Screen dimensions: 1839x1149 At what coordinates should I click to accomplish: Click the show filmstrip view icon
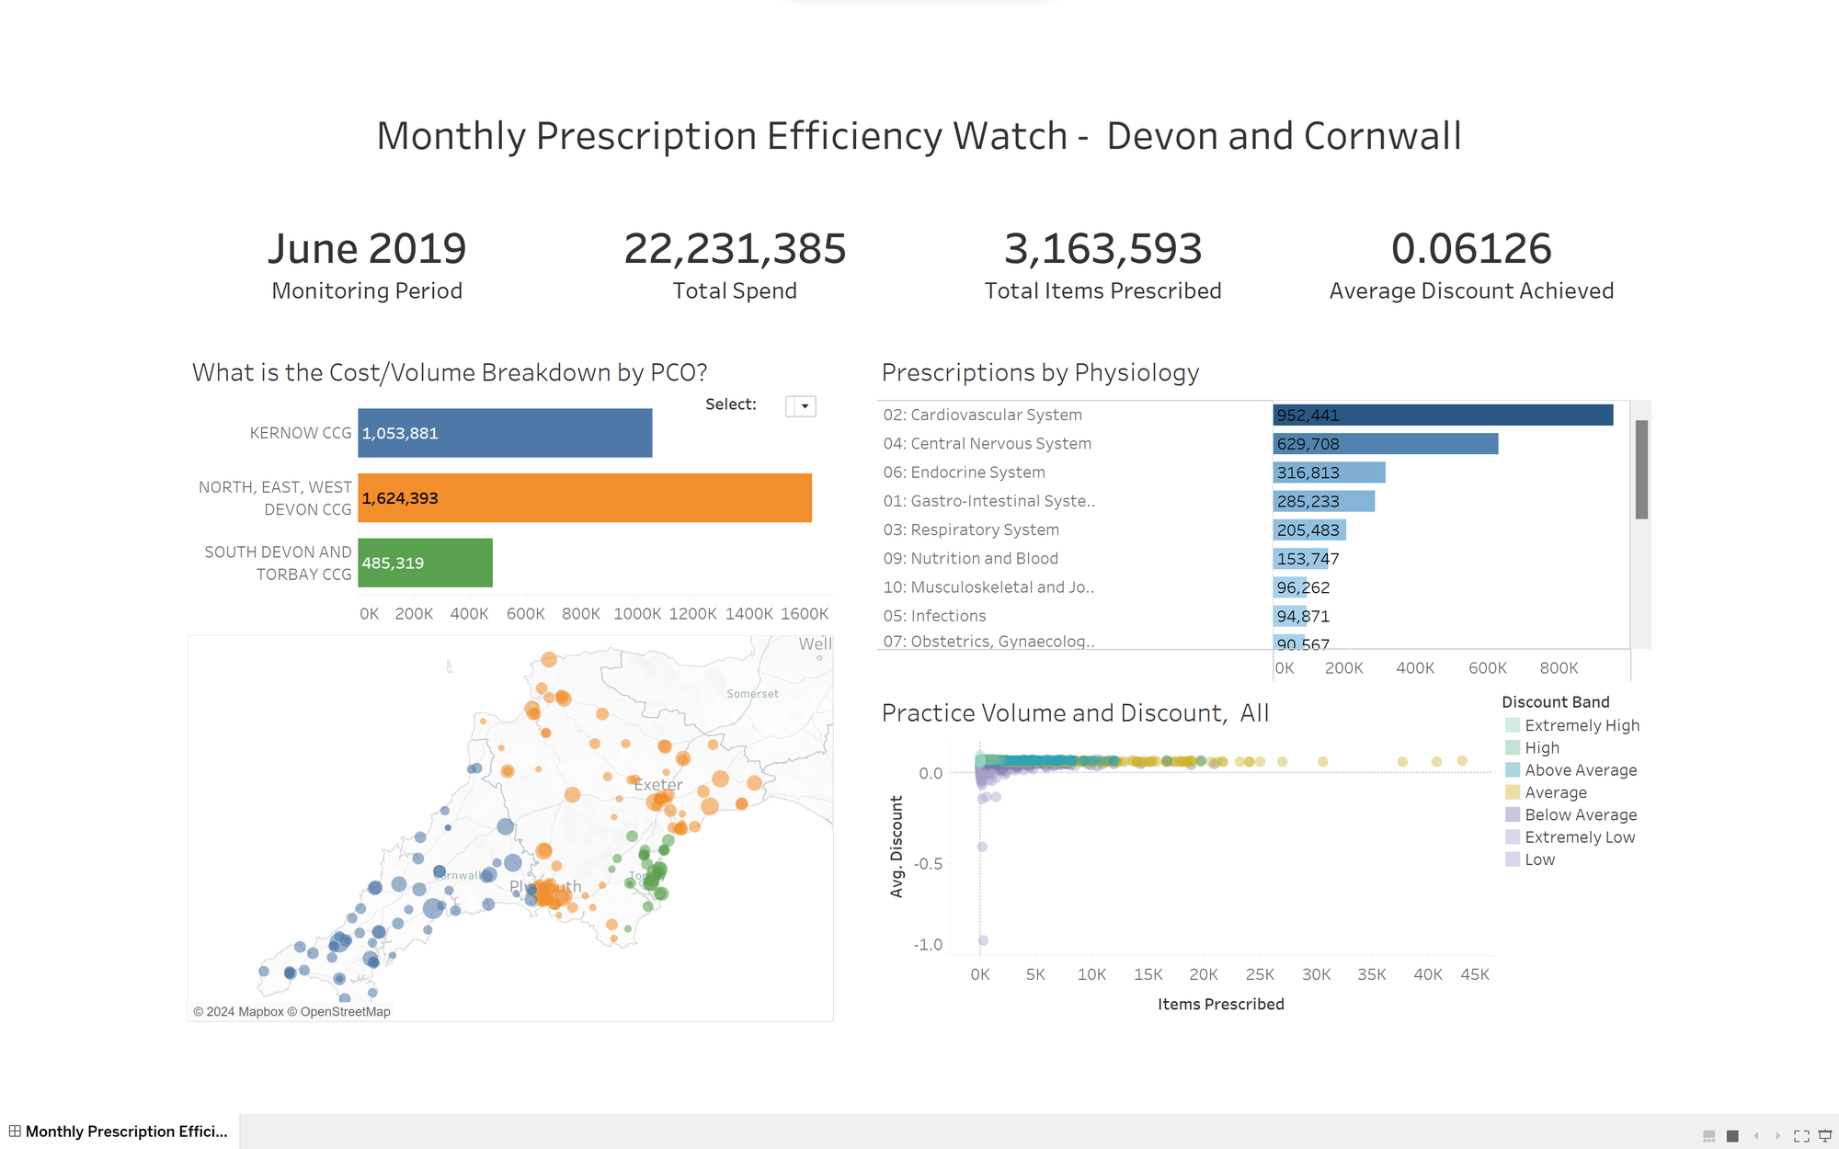pos(1709,1136)
